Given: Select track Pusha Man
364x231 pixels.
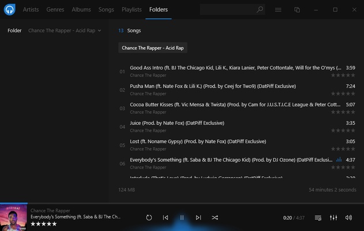Looking at the screenshot, I should click(237, 90).
